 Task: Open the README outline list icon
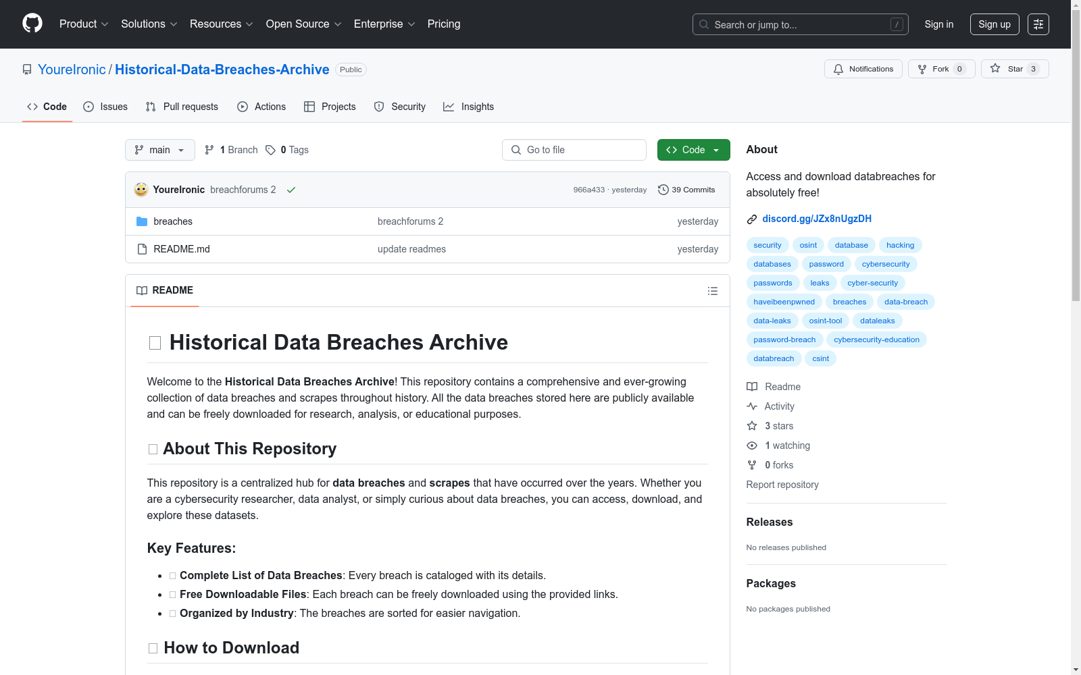[x=713, y=291]
